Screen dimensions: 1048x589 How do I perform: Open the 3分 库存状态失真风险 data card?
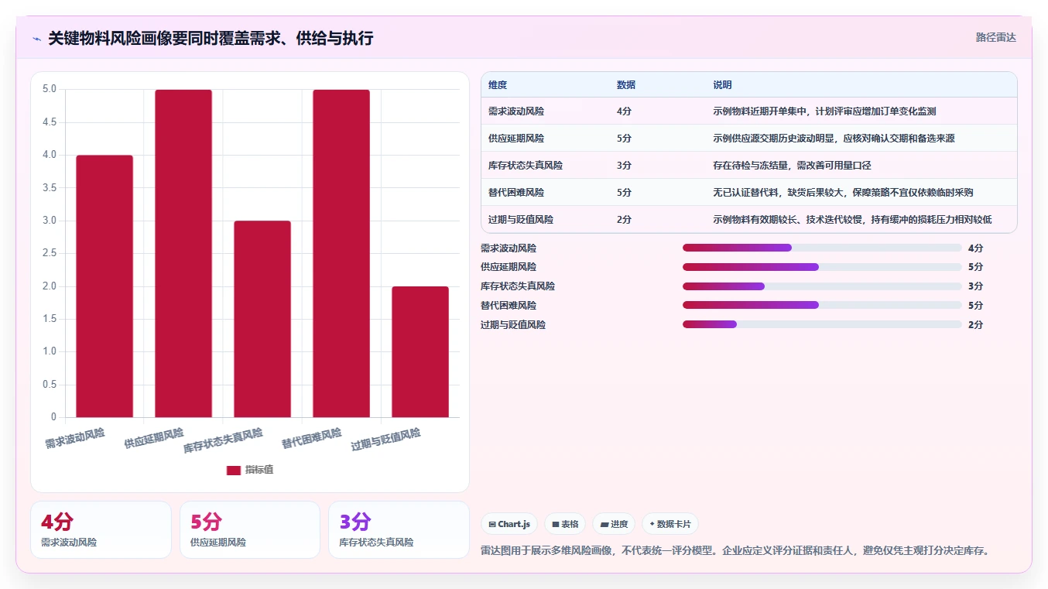399,530
